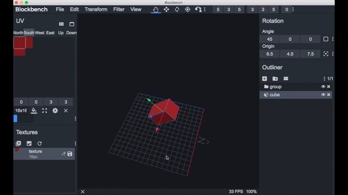
Task: Select the Move tool in the toolbar
Action: [x=166, y=10]
